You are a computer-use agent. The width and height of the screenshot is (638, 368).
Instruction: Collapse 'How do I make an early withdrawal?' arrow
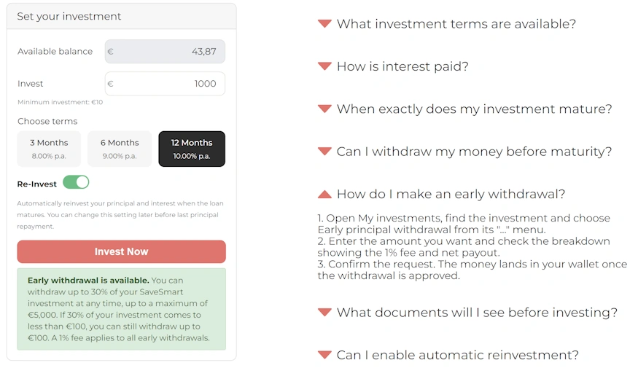click(324, 194)
